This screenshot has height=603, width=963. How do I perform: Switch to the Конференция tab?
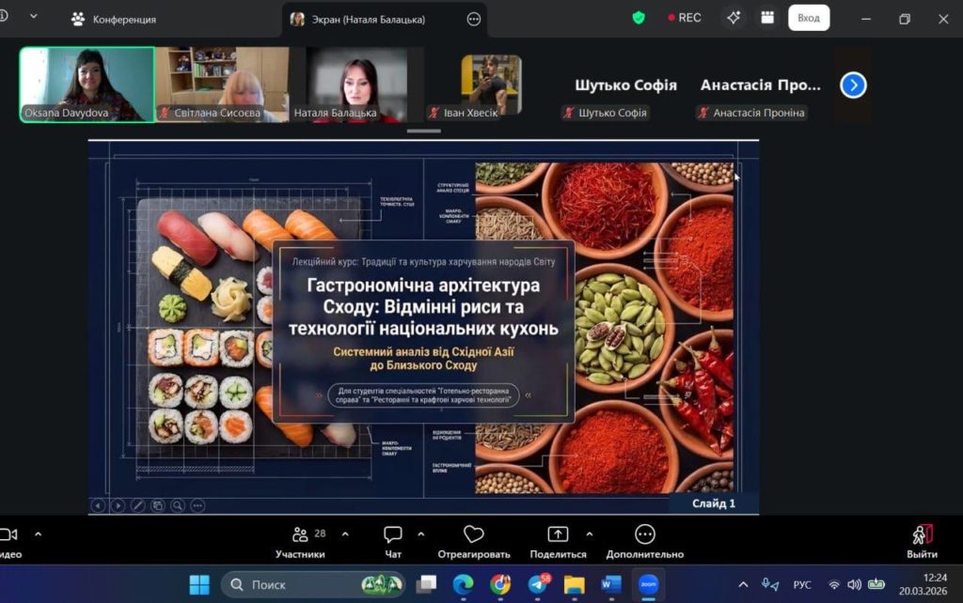coord(114,19)
